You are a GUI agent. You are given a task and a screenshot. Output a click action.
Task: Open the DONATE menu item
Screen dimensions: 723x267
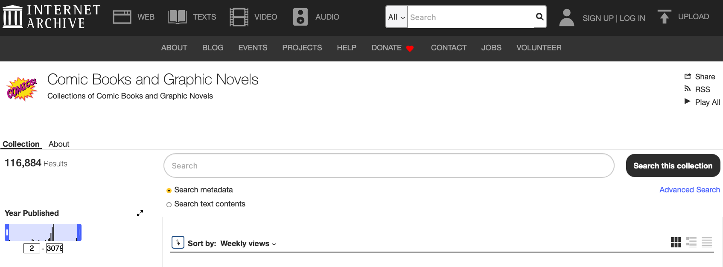[x=387, y=48]
